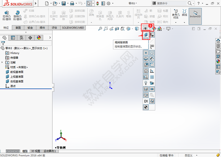The width and height of the screenshot is (221, 157).
Task: Open the Design Library folder in task pane
Action: [218, 51]
